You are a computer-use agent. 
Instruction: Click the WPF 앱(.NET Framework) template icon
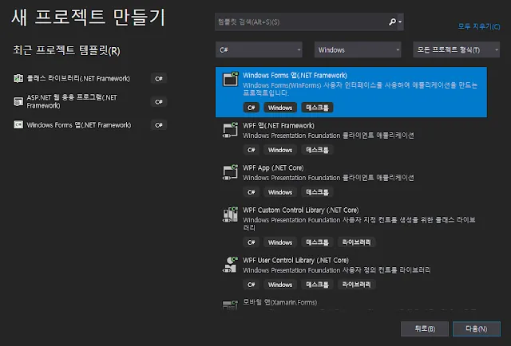(x=231, y=129)
